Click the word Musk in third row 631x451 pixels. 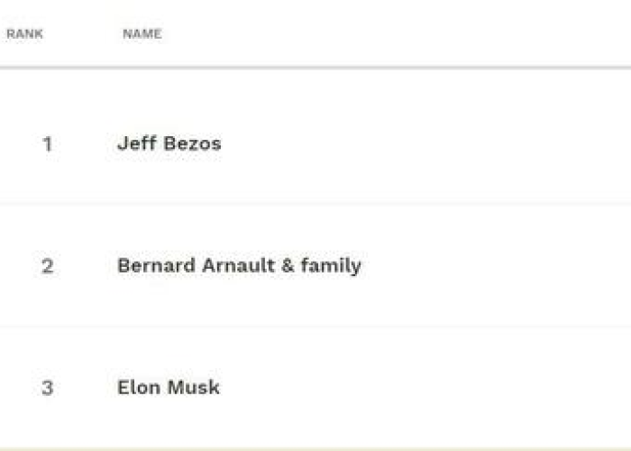(194, 387)
